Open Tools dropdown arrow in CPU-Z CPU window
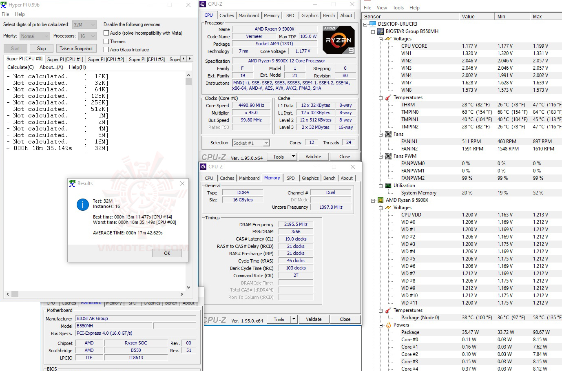562x371 pixels. pos(293,157)
